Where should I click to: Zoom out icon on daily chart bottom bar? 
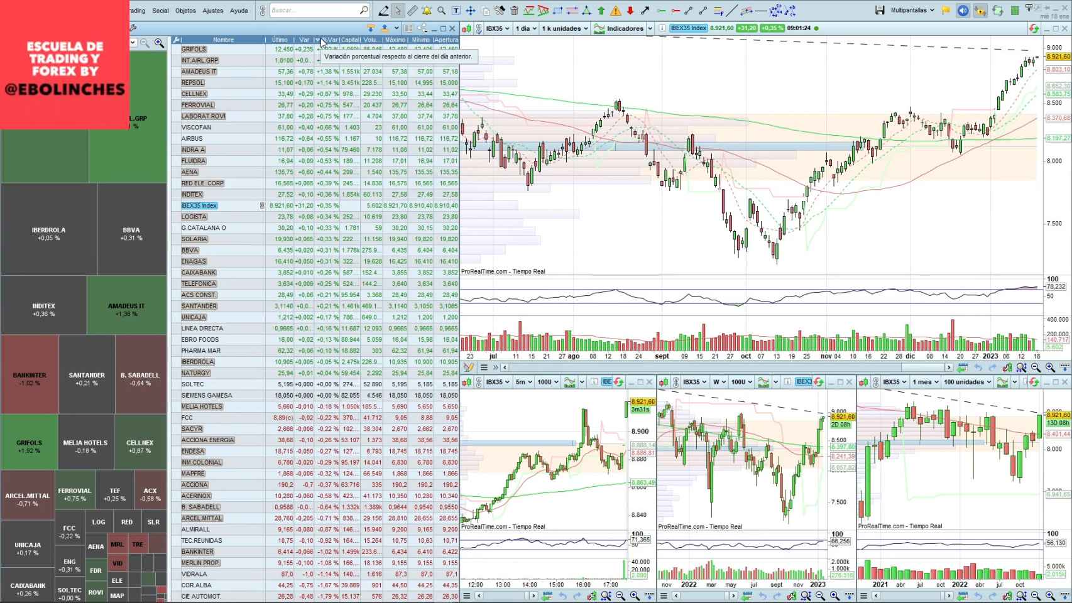pos(1036,367)
